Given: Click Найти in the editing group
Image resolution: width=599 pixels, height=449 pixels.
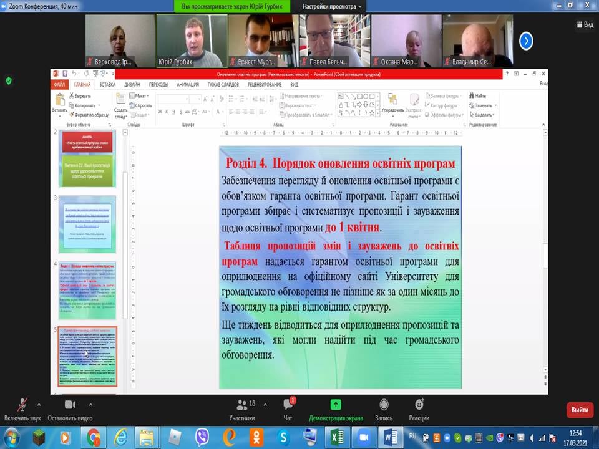Looking at the screenshot, I should tap(479, 96).
